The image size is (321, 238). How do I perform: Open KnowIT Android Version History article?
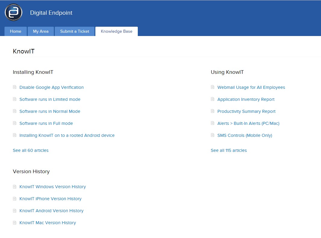coord(51,211)
